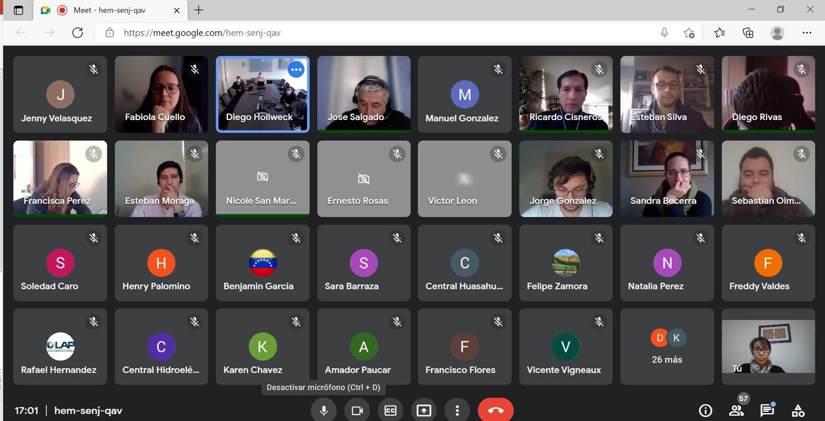Viewport: 825px width, 421px height.
Task: Open a new browser tab
Action: 199,10
